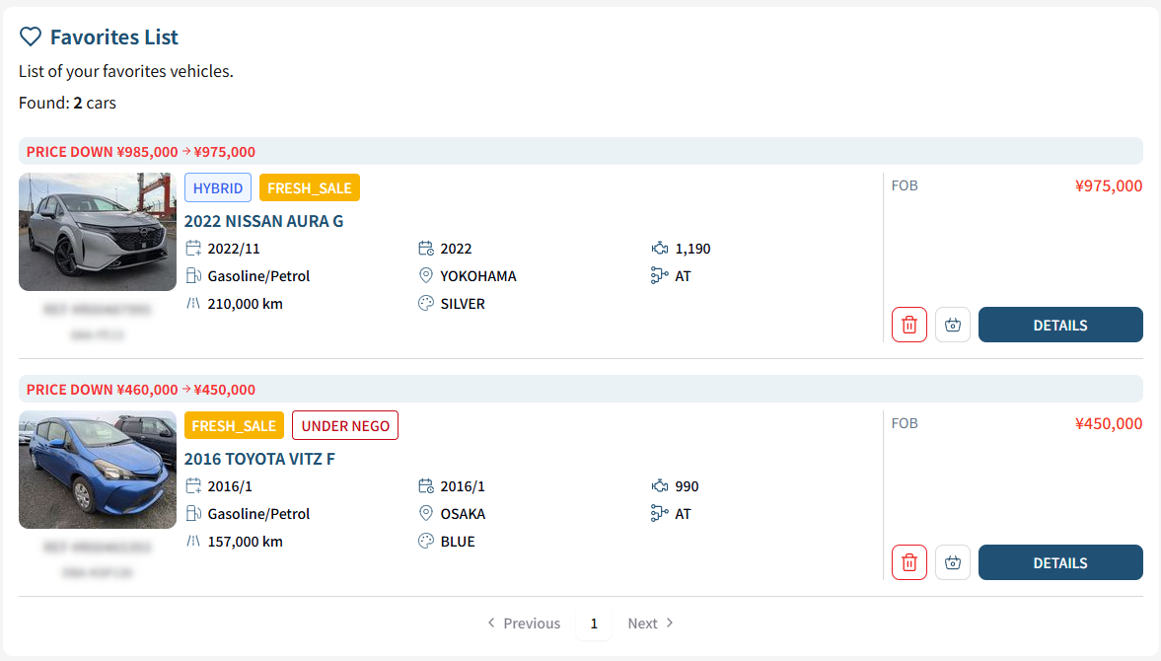
Task: Click the manufacture year icon on Toyota Vitz row
Action: [x=426, y=485]
